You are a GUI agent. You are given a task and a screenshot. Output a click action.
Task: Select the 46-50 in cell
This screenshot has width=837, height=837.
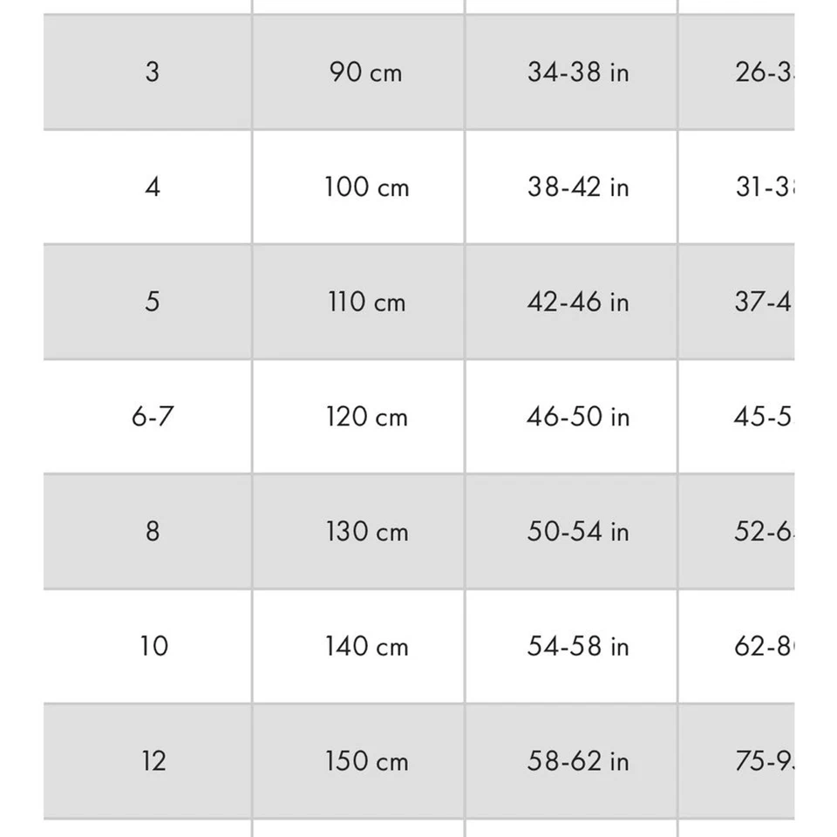coord(577,417)
